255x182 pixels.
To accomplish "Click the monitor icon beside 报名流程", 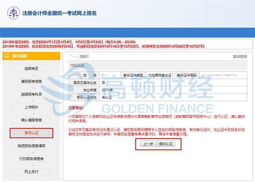I will 6,56.
